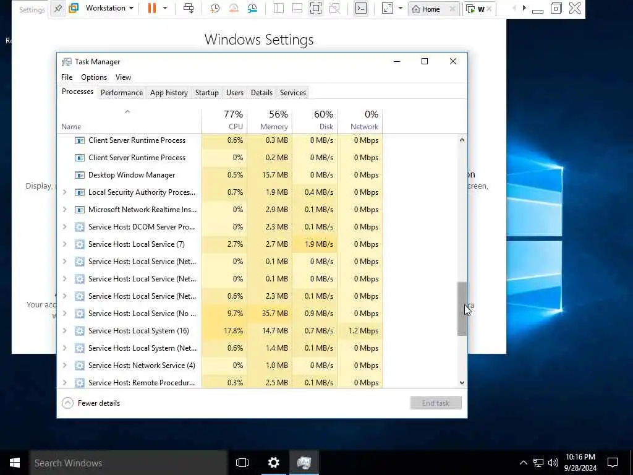
Task: Expand Service Host: Local Service (7)
Action: click(64, 244)
